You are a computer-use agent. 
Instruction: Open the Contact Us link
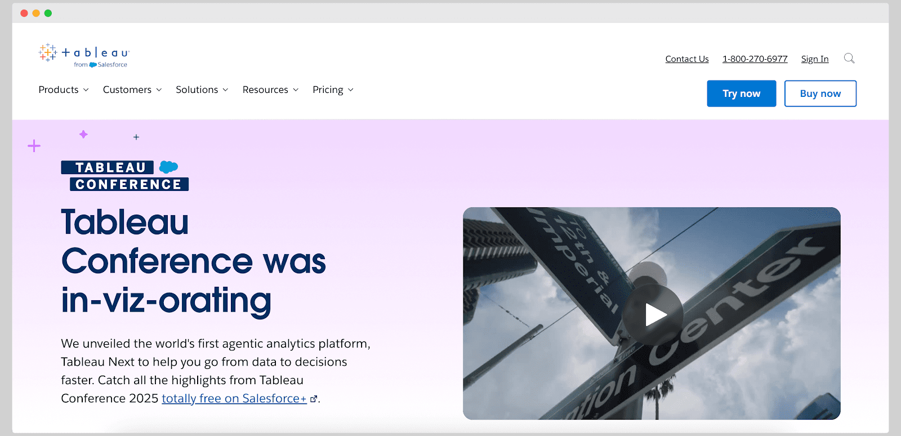click(x=687, y=59)
